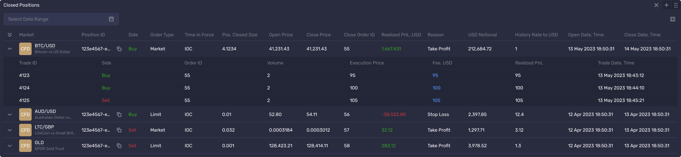681x157 pixels.
Task: Close the Closed Positions panel
Action: point(656,5)
